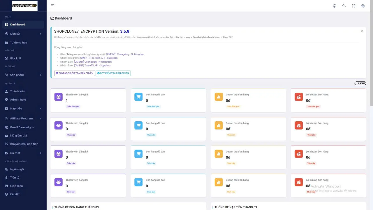373x210 pixels.
Task: Click the version number 3.5.8
Action: coord(125,32)
